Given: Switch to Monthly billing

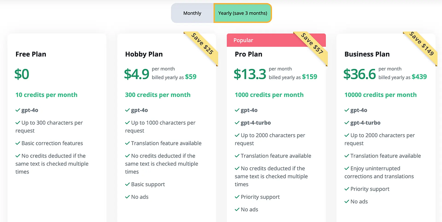Looking at the screenshot, I should pyautogui.click(x=192, y=13).
